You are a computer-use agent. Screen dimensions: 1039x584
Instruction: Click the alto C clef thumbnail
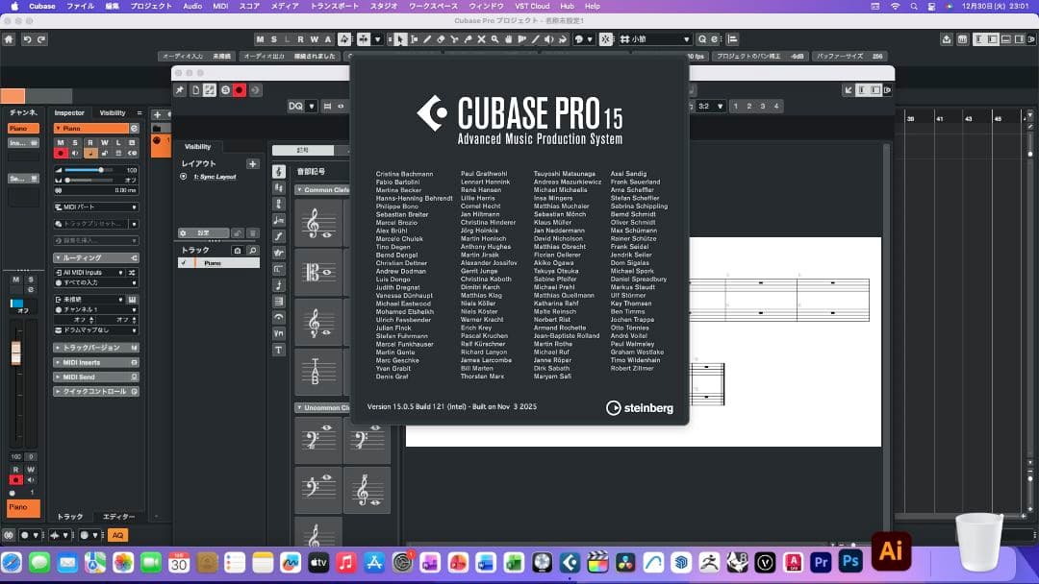(318, 274)
